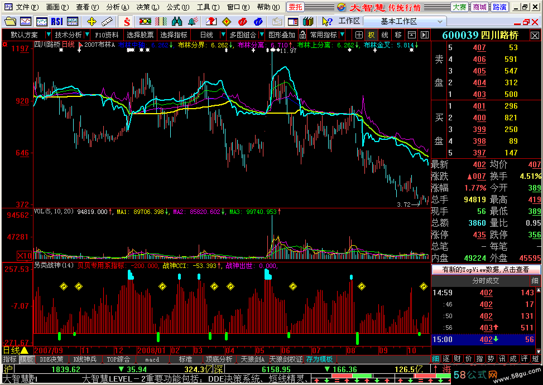This screenshot has width=543, height=385.
Task: Open the 公式(U) menu
Action: click(177, 7)
